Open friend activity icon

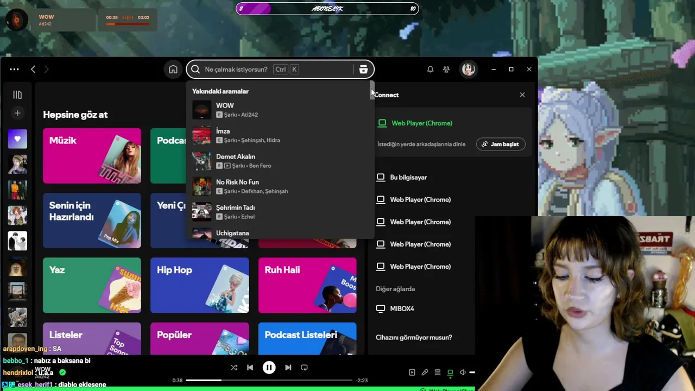click(x=446, y=69)
